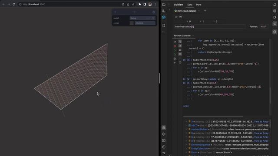This screenshot has width=278, height=156.
Task: Switch to the Plots tab in SciView
Action: 199,5
